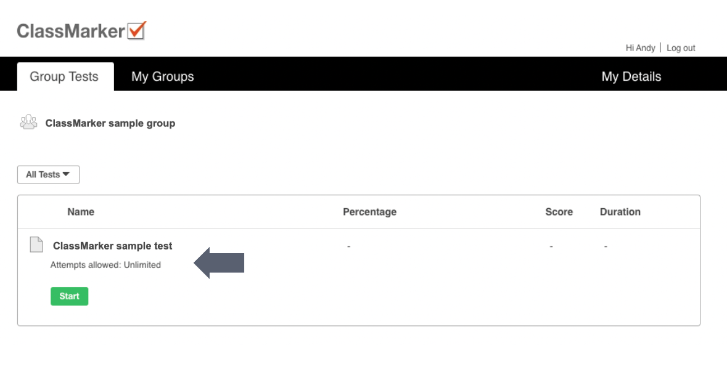
Task: Click the ClassMarker red checkmark logo icon
Action: click(x=136, y=30)
